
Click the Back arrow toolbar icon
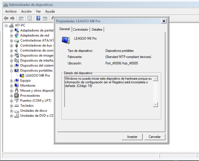click(6, 18)
